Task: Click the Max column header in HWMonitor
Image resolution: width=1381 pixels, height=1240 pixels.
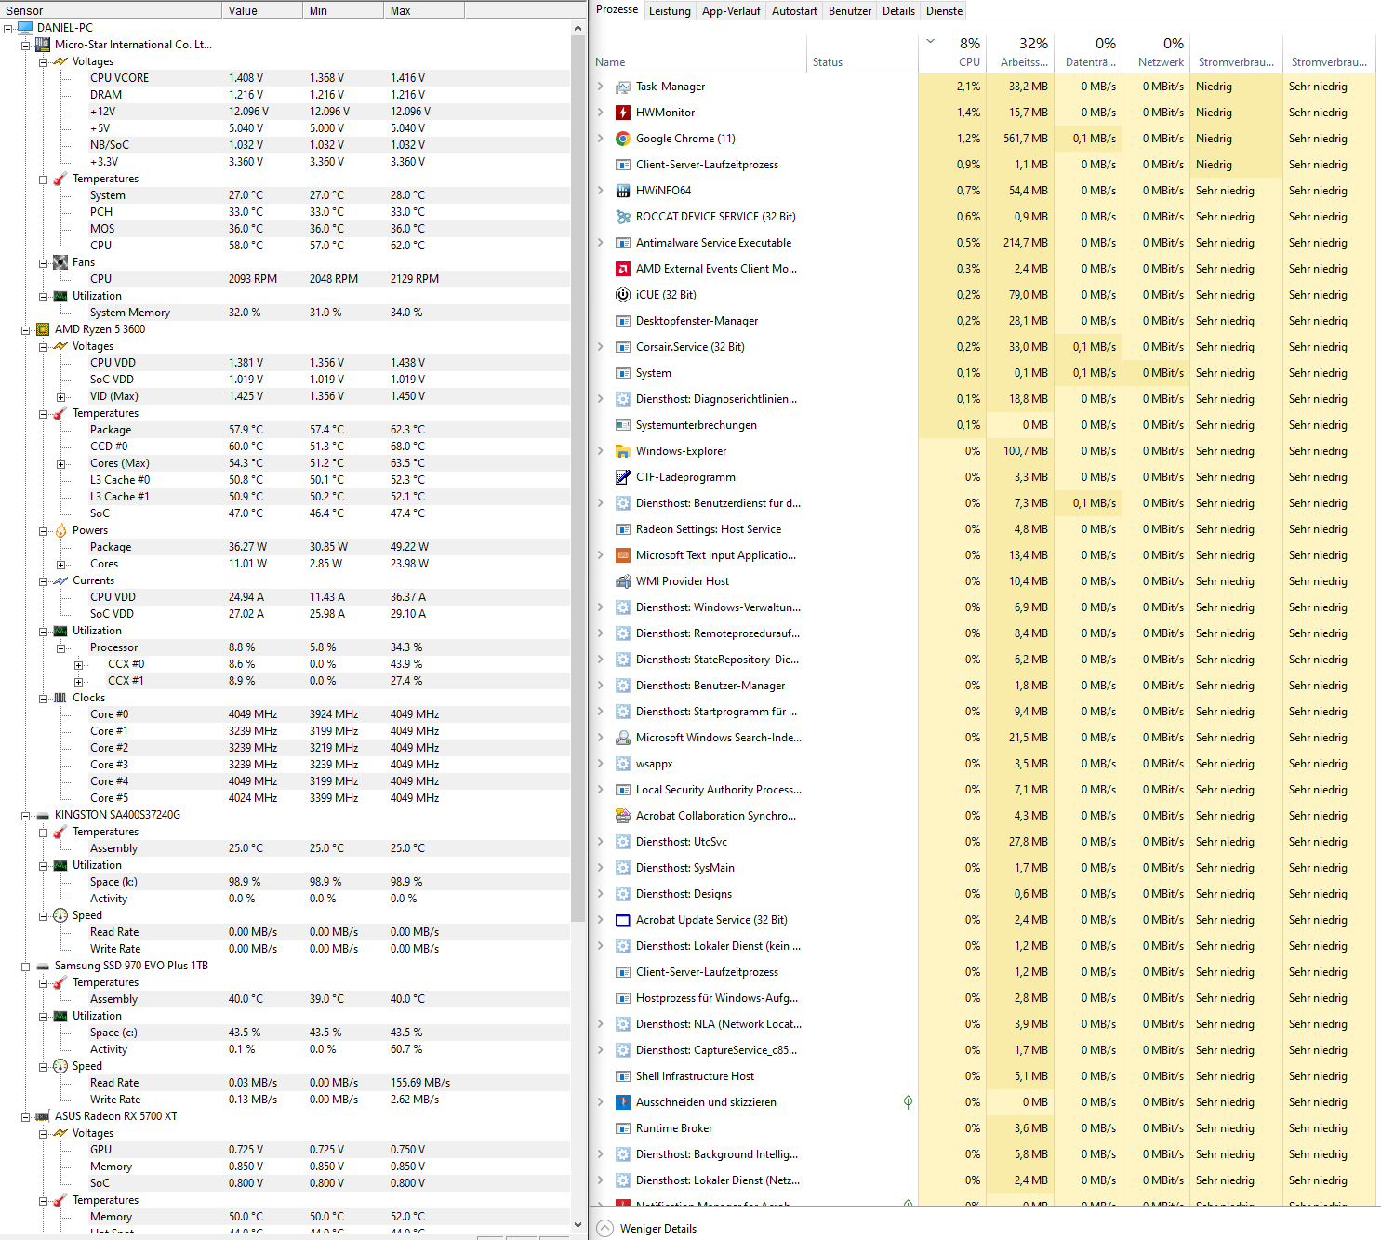Action: (x=424, y=10)
